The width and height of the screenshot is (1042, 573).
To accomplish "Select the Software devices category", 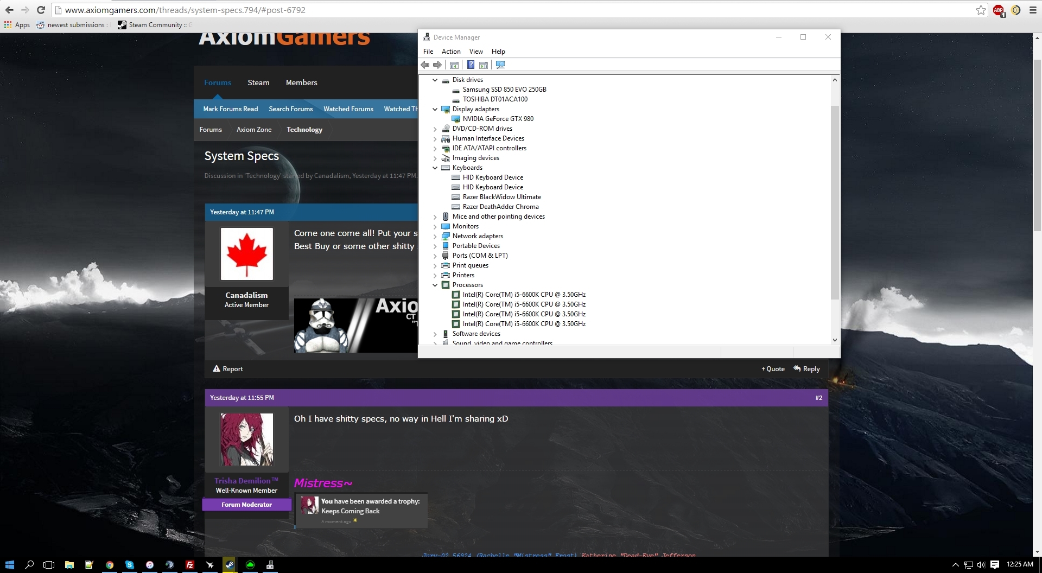I will tap(476, 334).
